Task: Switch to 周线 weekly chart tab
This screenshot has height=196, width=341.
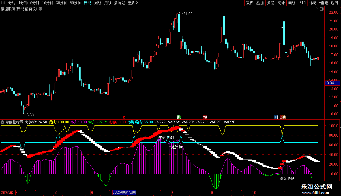Action: point(98,3)
